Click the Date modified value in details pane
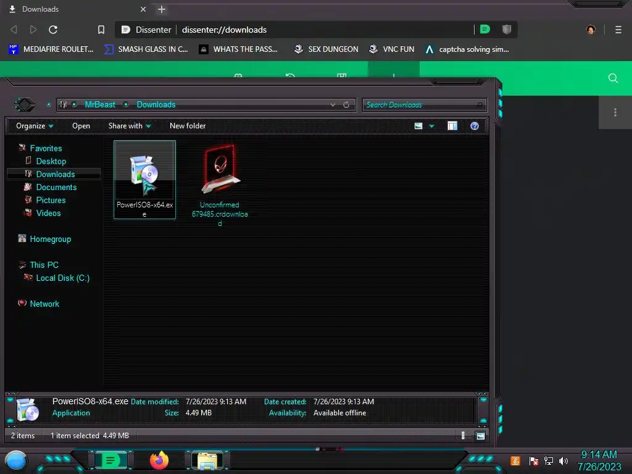 pos(215,401)
